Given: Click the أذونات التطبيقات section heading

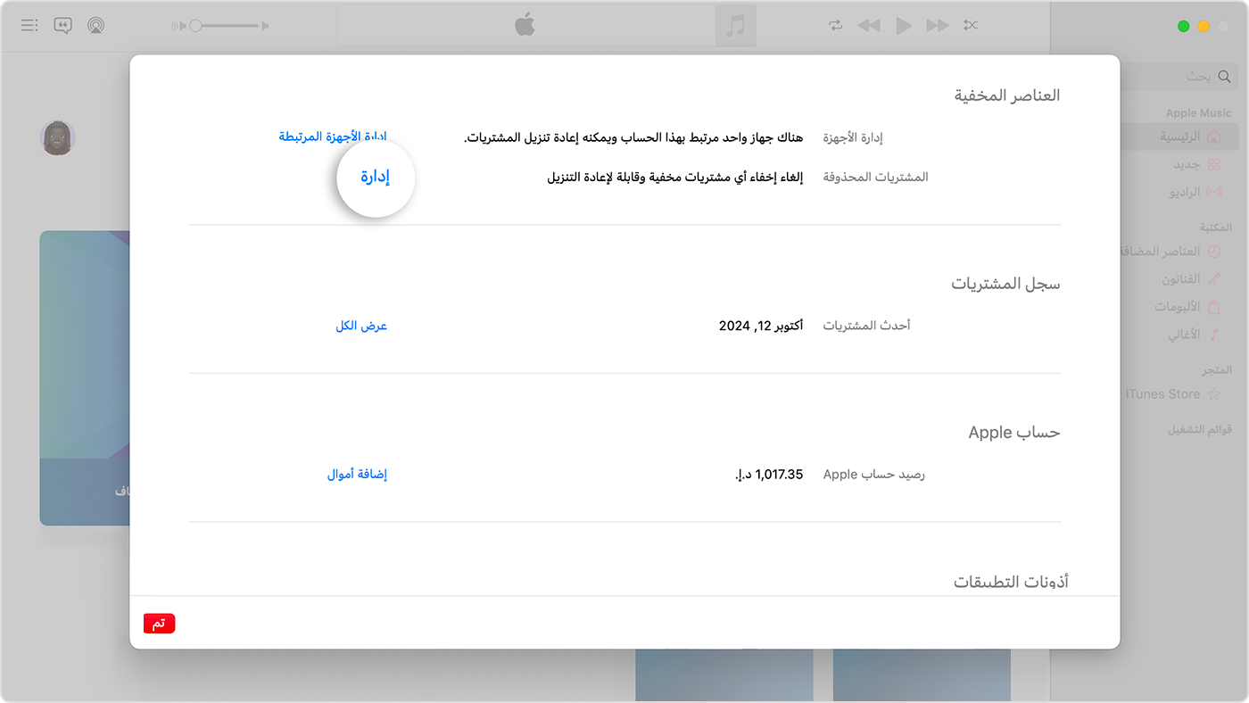Looking at the screenshot, I should point(1011,582).
